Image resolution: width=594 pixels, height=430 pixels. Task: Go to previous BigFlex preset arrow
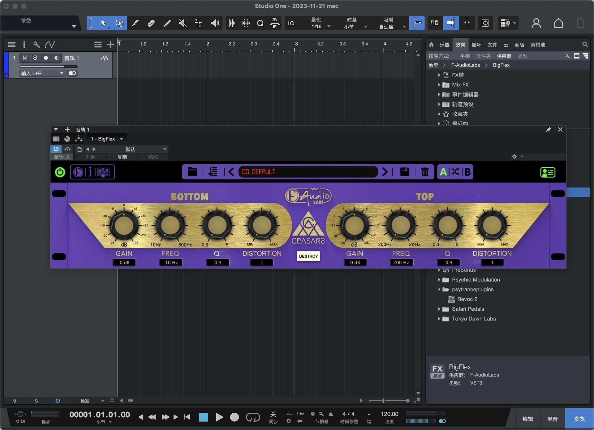coord(231,172)
